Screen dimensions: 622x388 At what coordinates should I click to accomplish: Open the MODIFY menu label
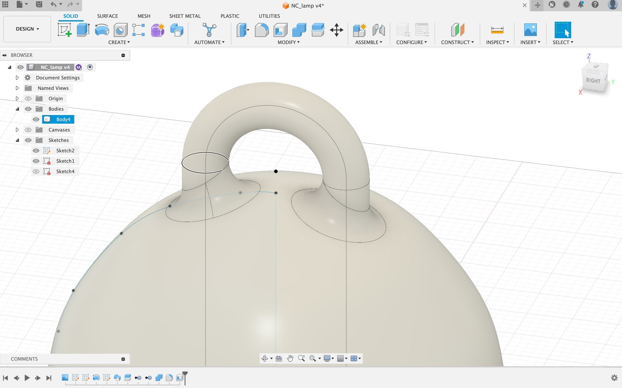coord(288,42)
